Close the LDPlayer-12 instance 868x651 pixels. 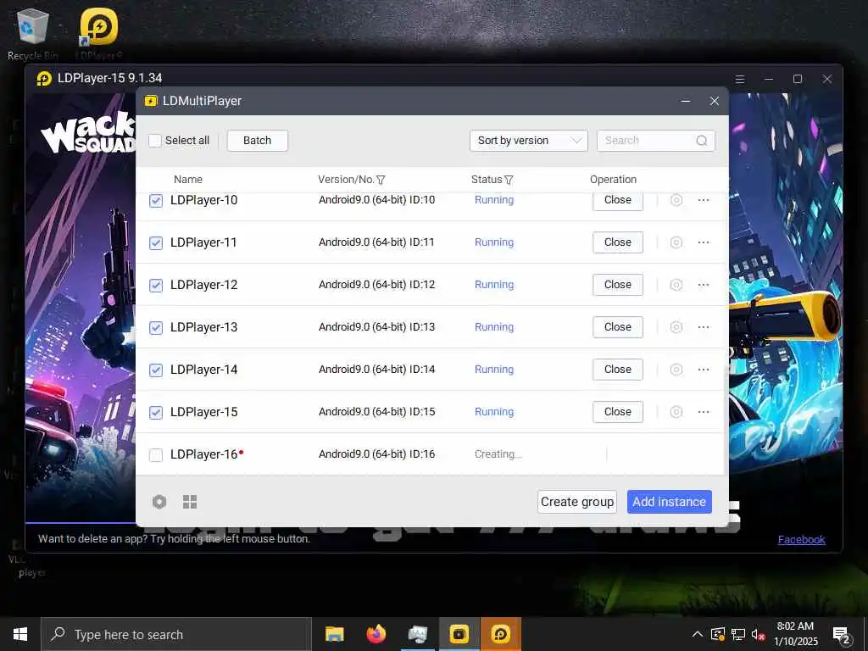618,285
